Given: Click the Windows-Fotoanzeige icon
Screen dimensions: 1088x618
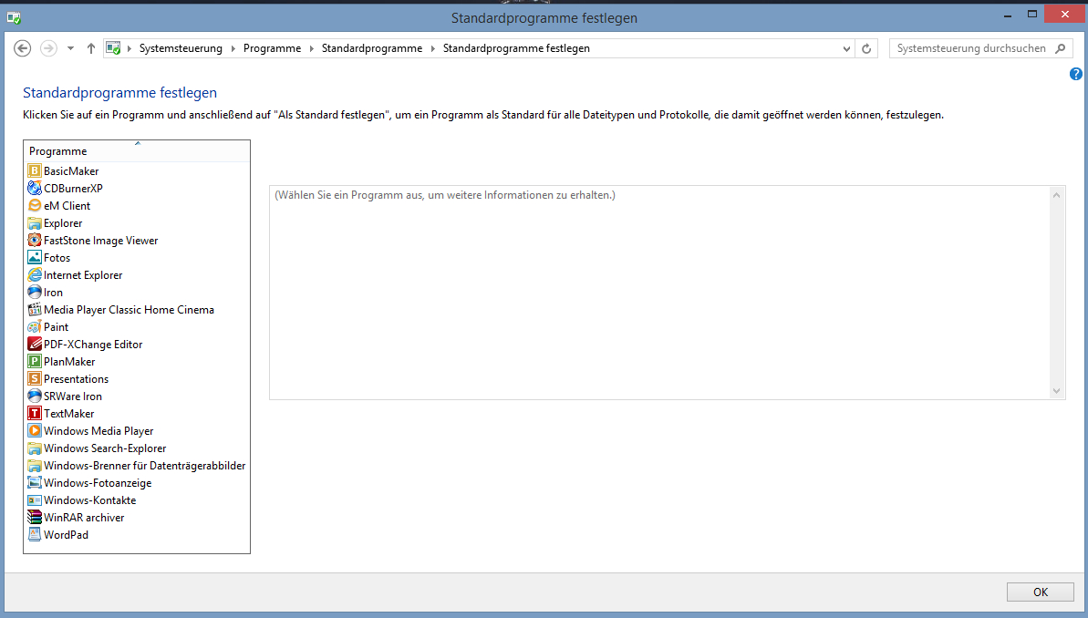Looking at the screenshot, I should click(x=34, y=483).
